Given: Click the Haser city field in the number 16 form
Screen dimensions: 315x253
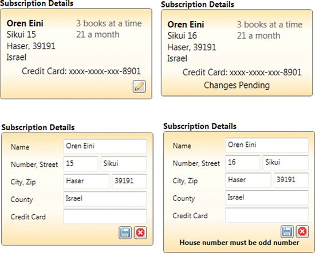Looking at the screenshot, I should tap(249, 180).
